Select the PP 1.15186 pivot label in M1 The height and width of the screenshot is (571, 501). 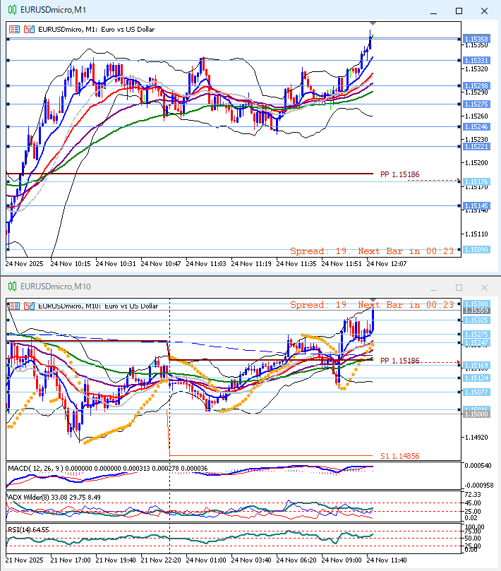click(399, 174)
